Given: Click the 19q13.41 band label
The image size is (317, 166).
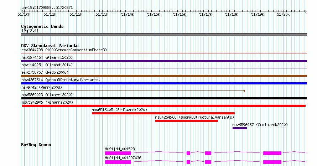Looking at the screenshot, I should point(30,31).
